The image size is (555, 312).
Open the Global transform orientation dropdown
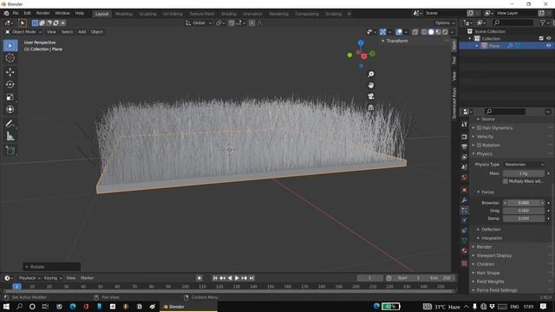(x=199, y=23)
